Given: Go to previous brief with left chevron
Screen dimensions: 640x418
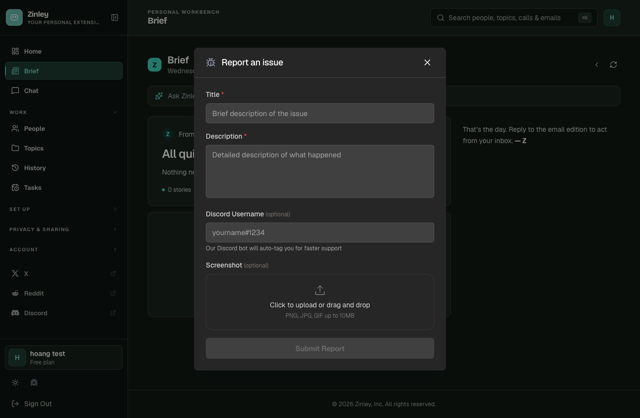Looking at the screenshot, I should [597, 64].
